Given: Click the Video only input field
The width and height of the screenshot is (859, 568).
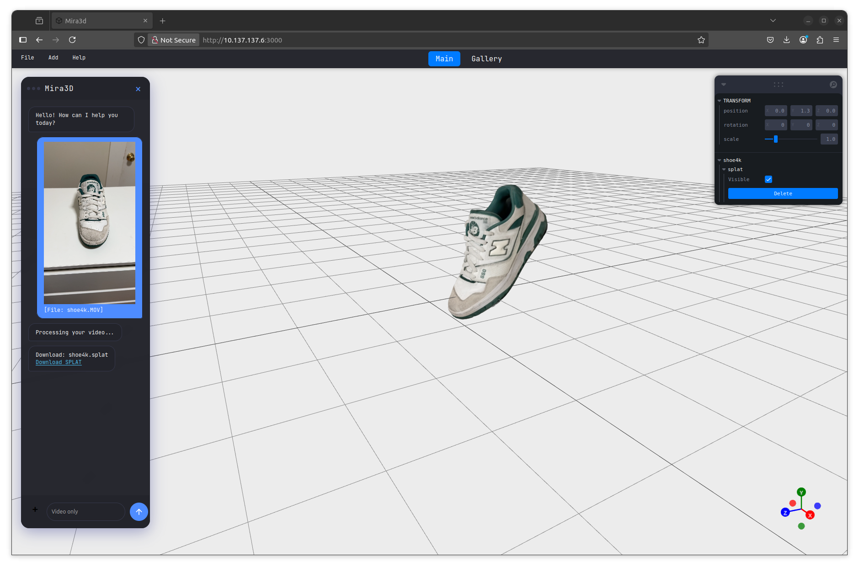Looking at the screenshot, I should pyautogui.click(x=85, y=511).
